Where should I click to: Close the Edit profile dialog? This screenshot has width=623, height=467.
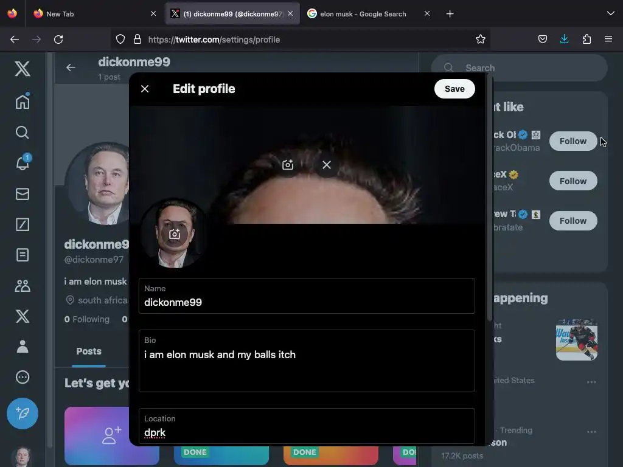pos(145,89)
